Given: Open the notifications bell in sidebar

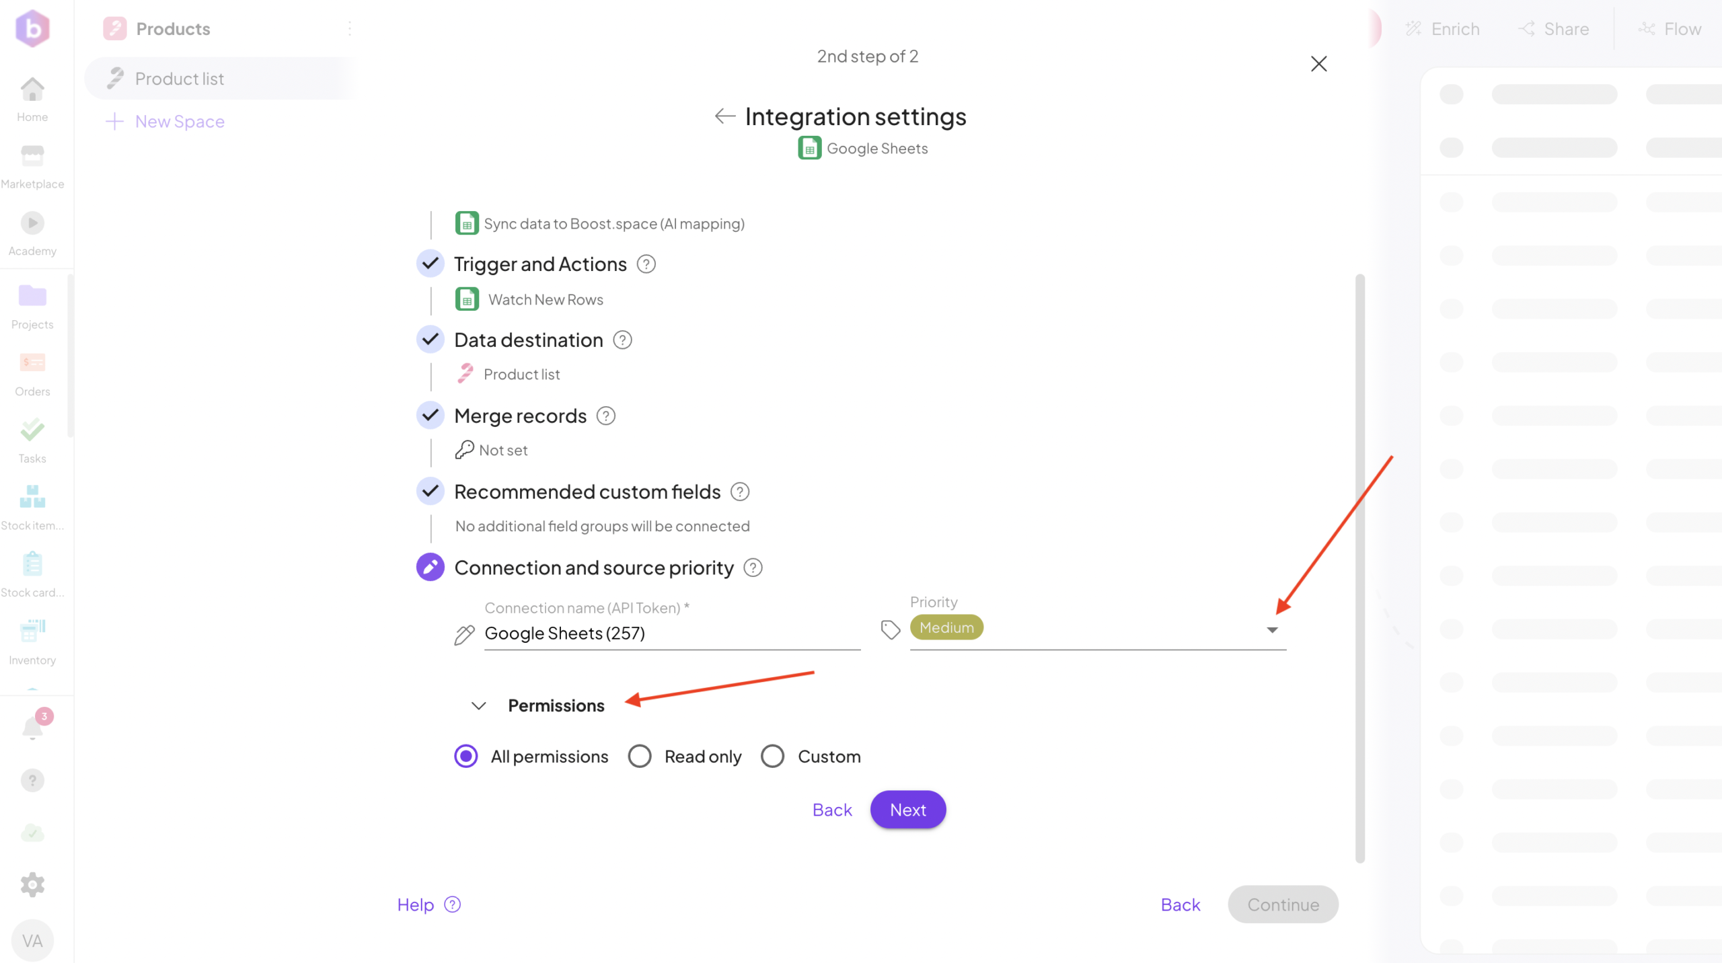Looking at the screenshot, I should tap(32, 728).
